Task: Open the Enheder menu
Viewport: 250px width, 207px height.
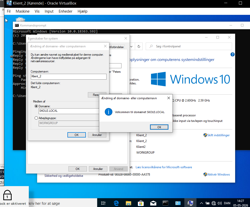Action: tap(65, 11)
